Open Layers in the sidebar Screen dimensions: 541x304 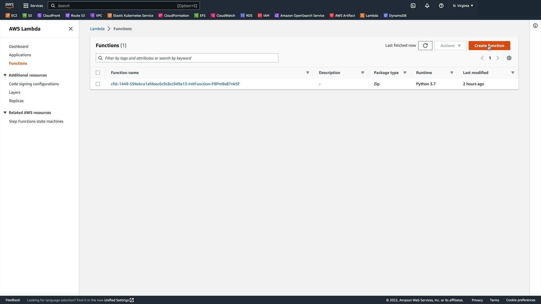(x=15, y=92)
